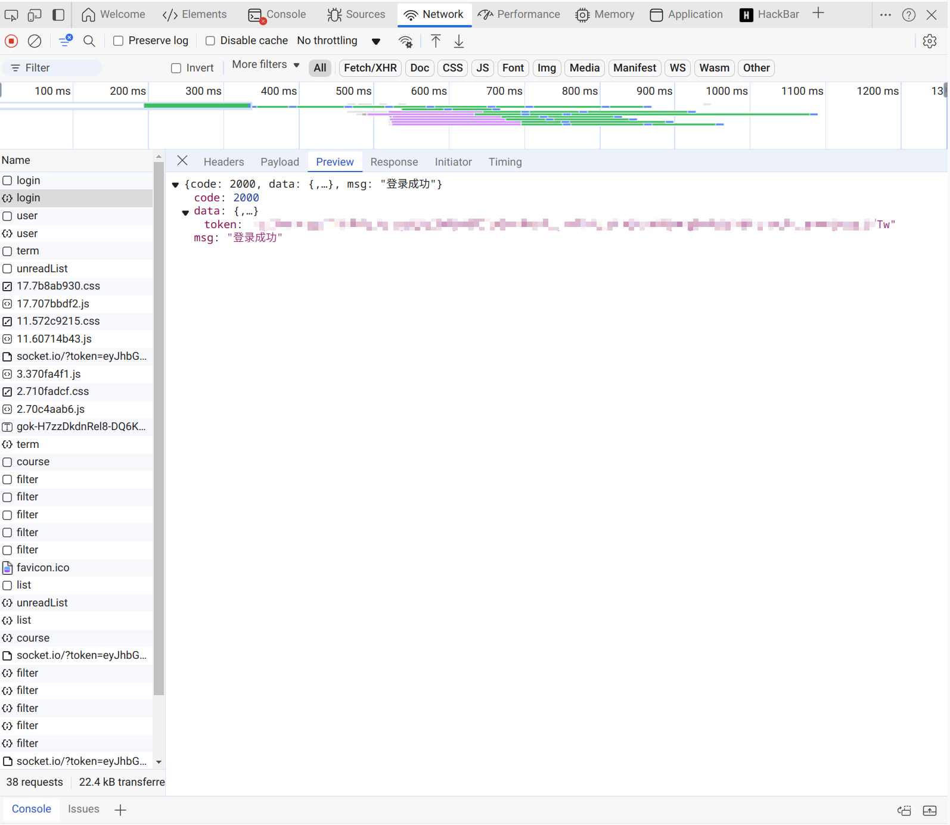The width and height of the screenshot is (950, 825).
Task: Collapse the root JSON object triangle
Action: pos(175,185)
